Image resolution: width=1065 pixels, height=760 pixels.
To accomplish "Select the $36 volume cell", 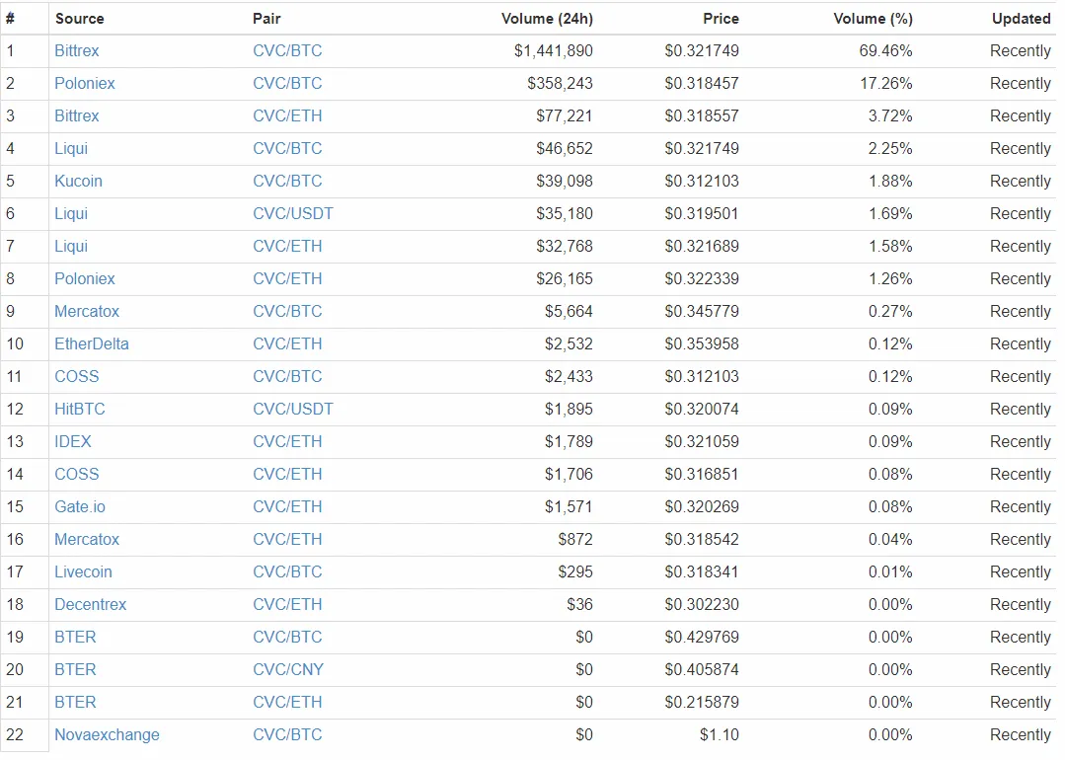I will (579, 605).
